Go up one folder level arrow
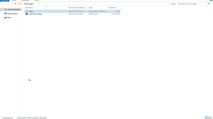This screenshot has height=119, width=213. pyautogui.click(x=15, y=4)
